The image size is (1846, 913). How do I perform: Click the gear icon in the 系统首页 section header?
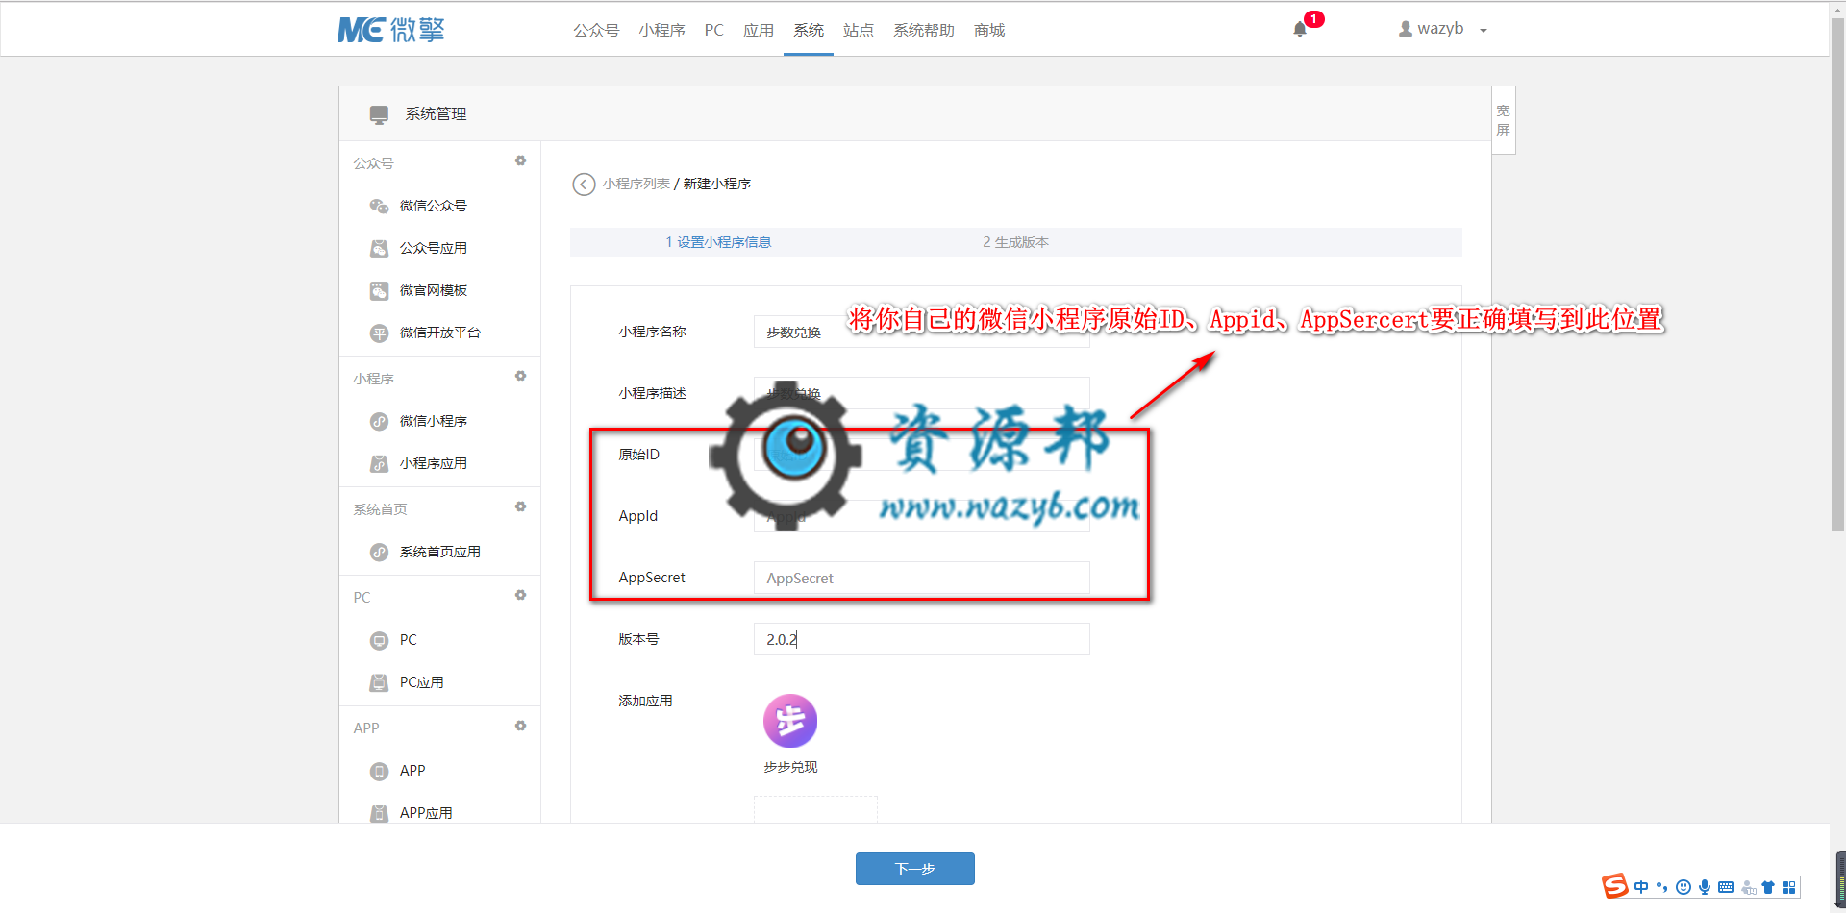(520, 506)
